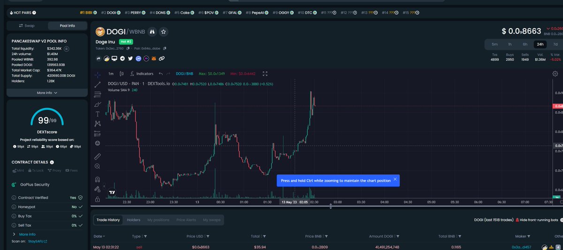563x250 pixels.
Task: Switch chart pair via DOGI/BNB toggle
Action: coord(184,74)
